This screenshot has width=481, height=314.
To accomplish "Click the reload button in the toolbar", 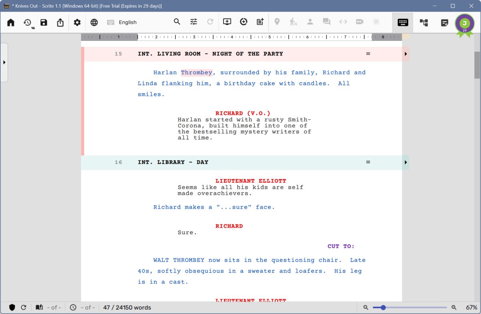I will click(x=210, y=22).
